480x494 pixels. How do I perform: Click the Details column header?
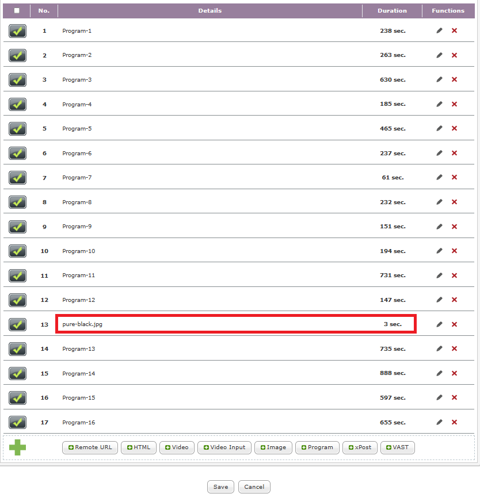point(209,11)
